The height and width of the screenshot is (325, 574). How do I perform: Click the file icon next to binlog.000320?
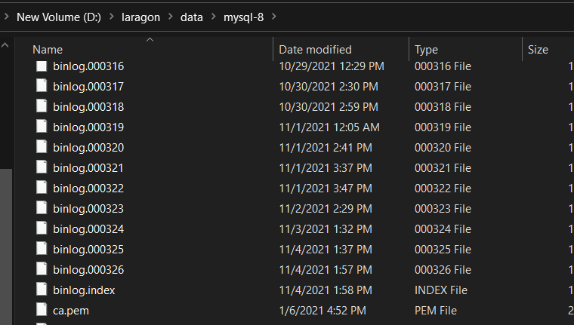click(42, 147)
